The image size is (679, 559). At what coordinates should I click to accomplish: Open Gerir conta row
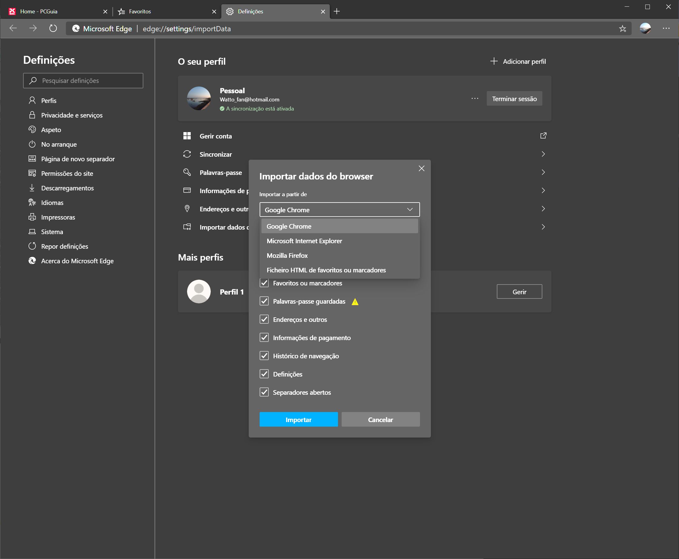coord(364,136)
